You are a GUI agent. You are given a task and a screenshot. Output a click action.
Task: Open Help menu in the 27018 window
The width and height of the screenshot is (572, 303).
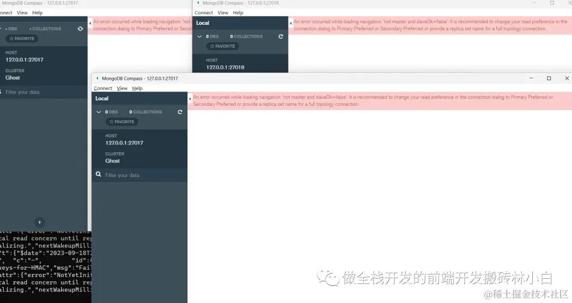tap(238, 13)
